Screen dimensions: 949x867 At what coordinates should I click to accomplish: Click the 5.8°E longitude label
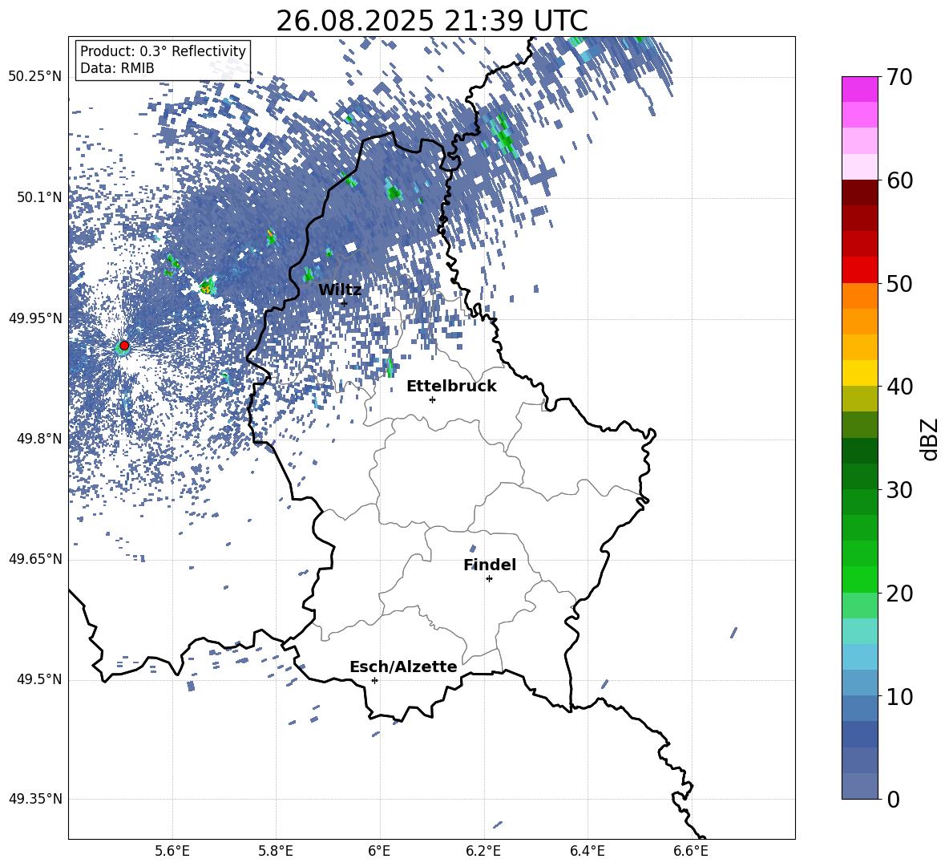(276, 851)
